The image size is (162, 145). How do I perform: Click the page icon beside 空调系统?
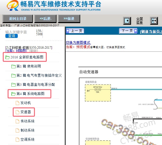pos(17,140)
